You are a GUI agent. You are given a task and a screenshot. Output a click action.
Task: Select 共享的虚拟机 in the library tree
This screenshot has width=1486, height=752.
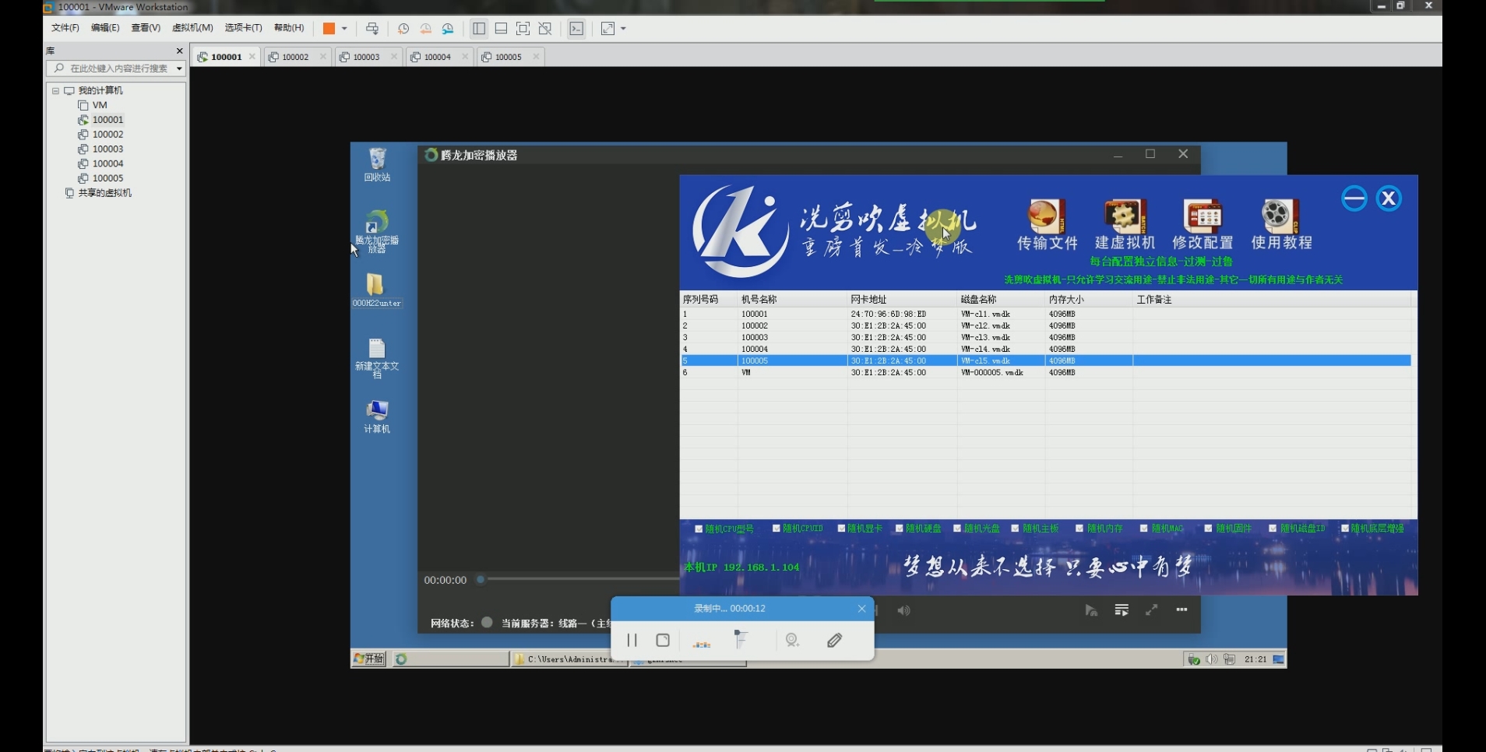[x=104, y=193]
